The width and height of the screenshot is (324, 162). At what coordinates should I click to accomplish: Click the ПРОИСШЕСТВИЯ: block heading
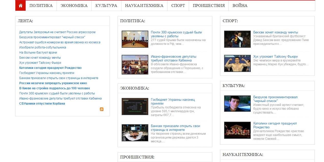click(137, 157)
